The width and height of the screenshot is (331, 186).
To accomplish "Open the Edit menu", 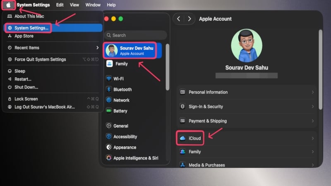I will point(60,5).
